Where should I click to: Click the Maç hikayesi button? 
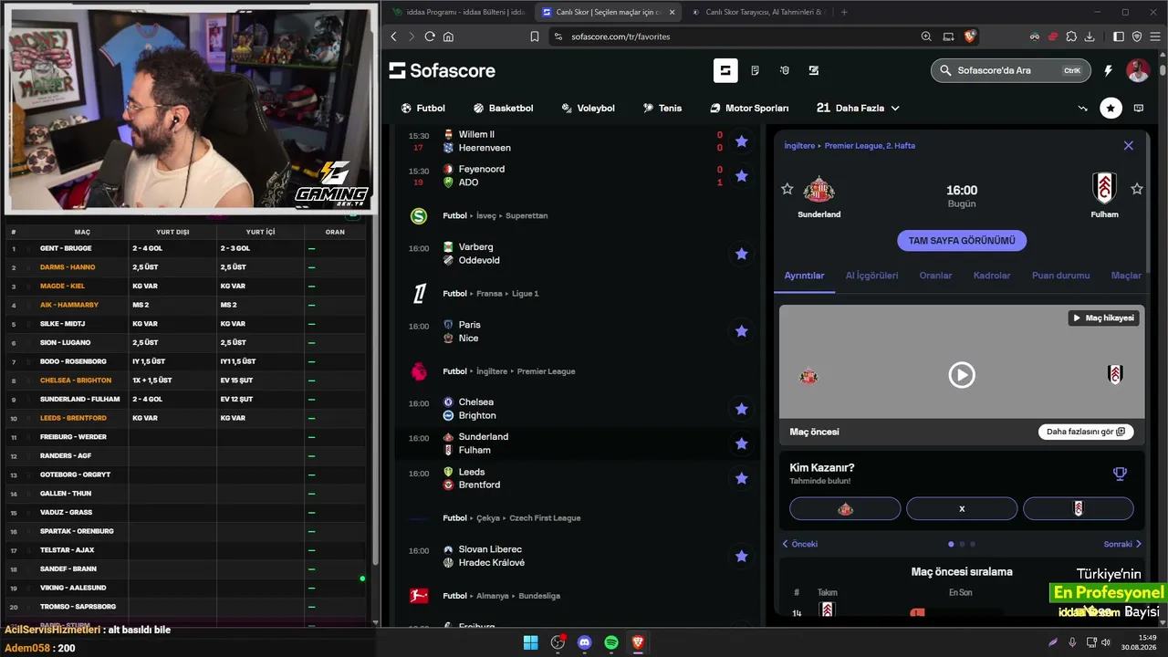coord(1103,318)
